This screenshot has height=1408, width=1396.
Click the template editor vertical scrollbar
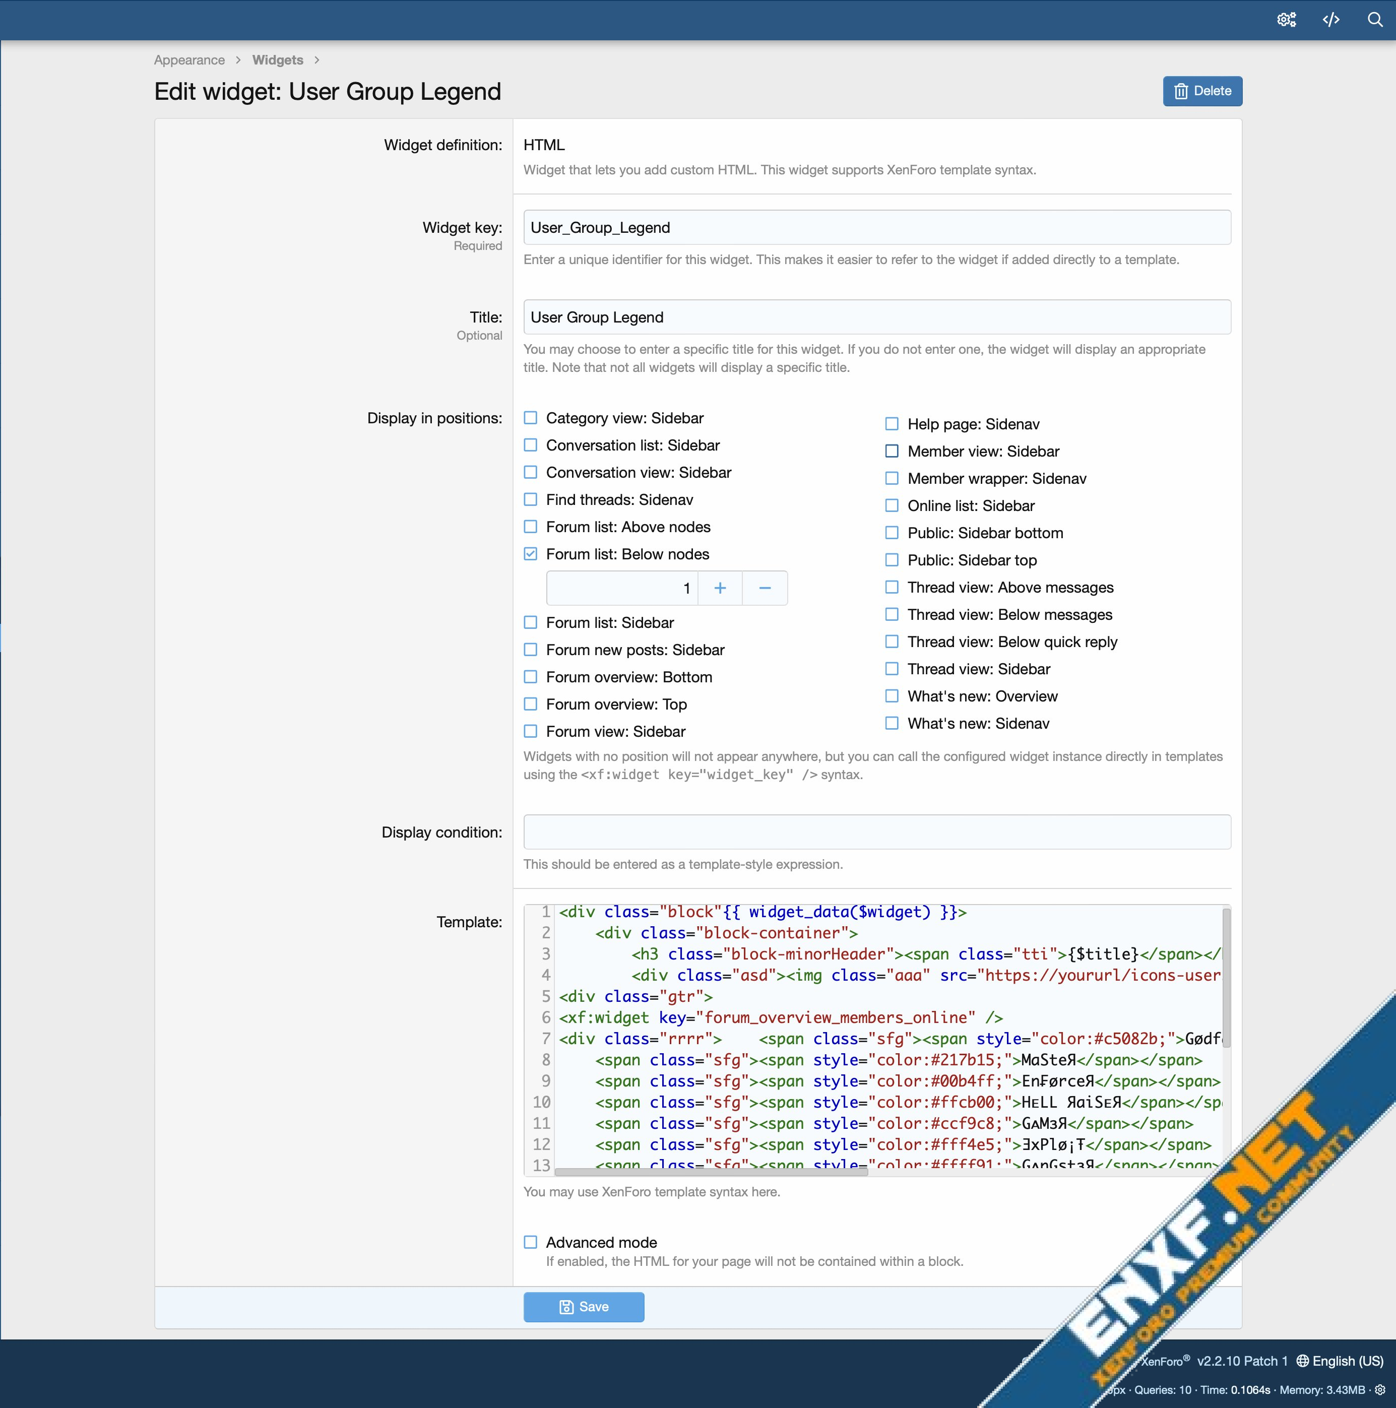(1226, 977)
